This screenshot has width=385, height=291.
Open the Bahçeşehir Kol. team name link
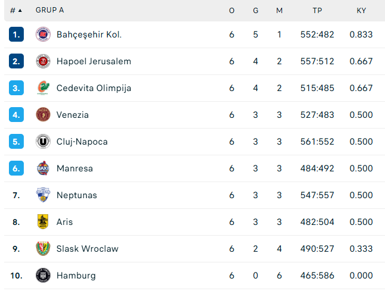pos(89,35)
